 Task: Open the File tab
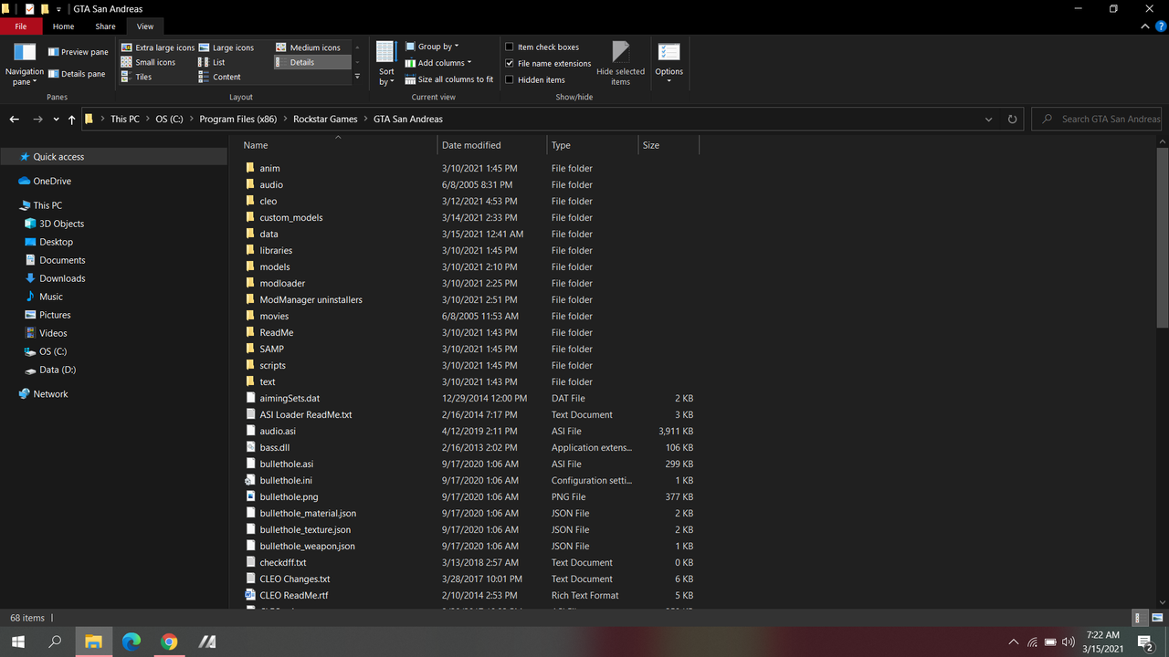[x=21, y=26]
